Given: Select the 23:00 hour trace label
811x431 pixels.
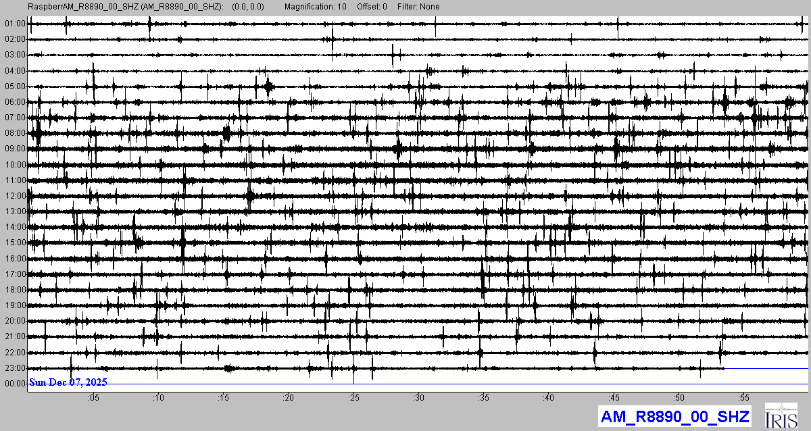Looking at the screenshot, I should (x=14, y=368).
